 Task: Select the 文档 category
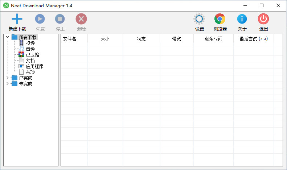click(x=30, y=61)
